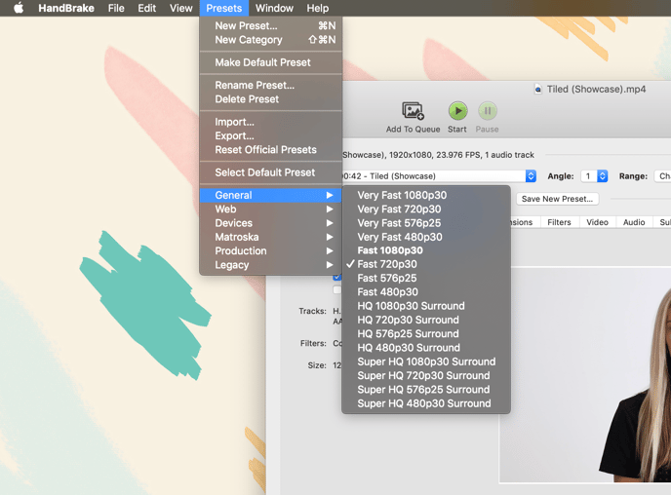Open the Apple menu

pyautogui.click(x=19, y=8)
